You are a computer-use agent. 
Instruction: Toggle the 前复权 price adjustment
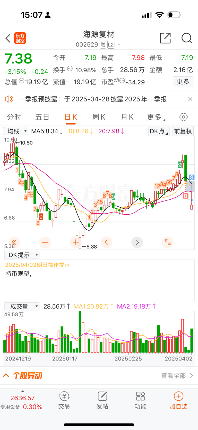183,131
